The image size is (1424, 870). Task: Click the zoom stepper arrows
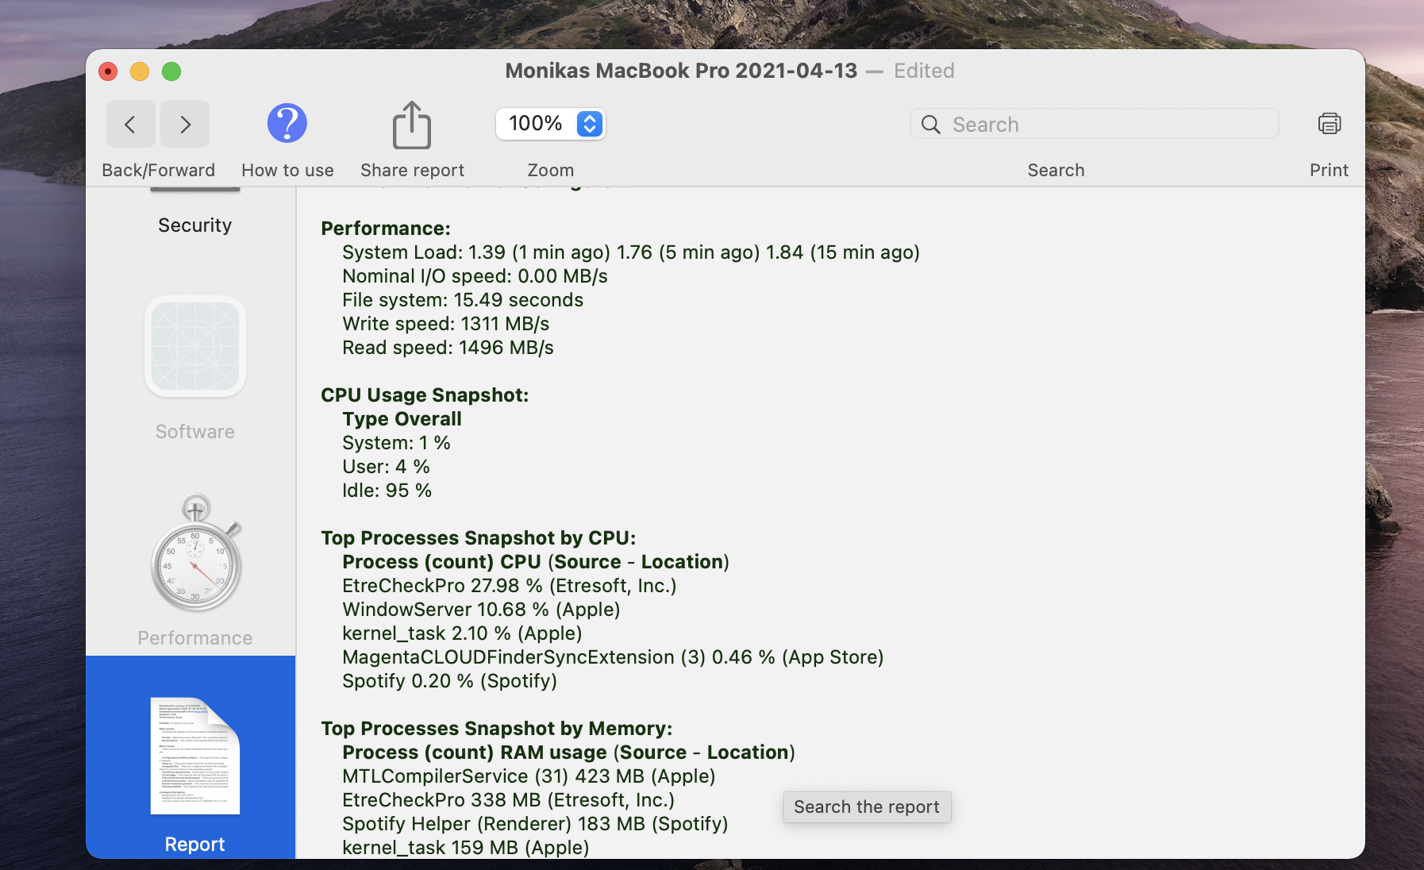[x=589, y=124]
